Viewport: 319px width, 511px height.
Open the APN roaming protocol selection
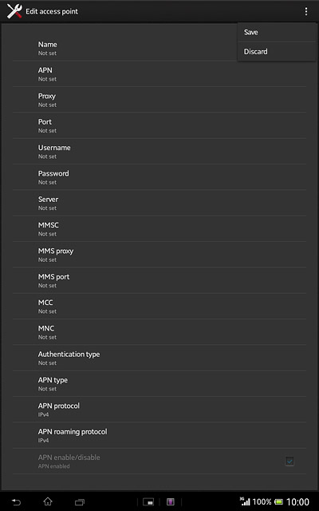coord(159,435)
